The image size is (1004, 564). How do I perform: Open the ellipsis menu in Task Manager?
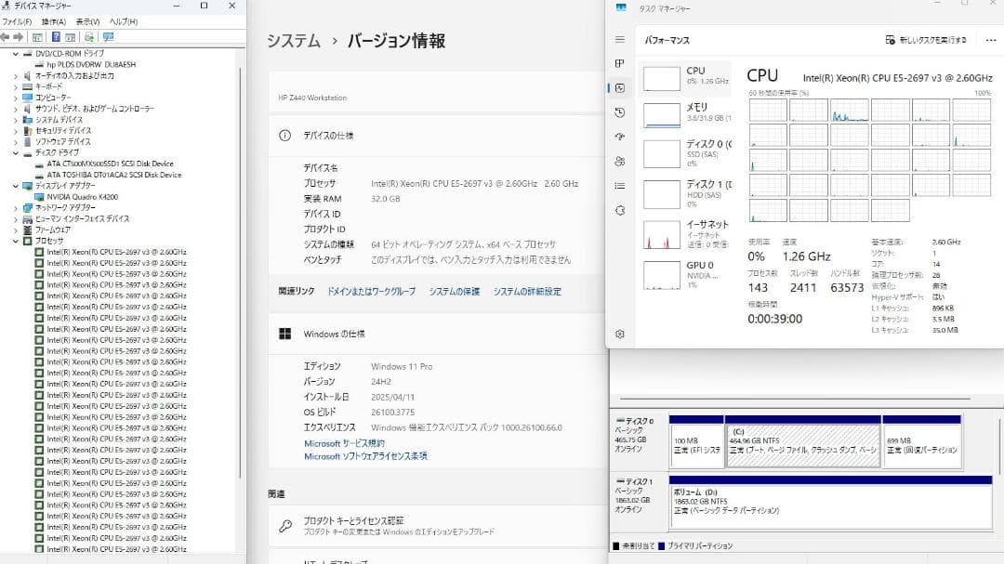pyautogui.click(x=991, y=38)
